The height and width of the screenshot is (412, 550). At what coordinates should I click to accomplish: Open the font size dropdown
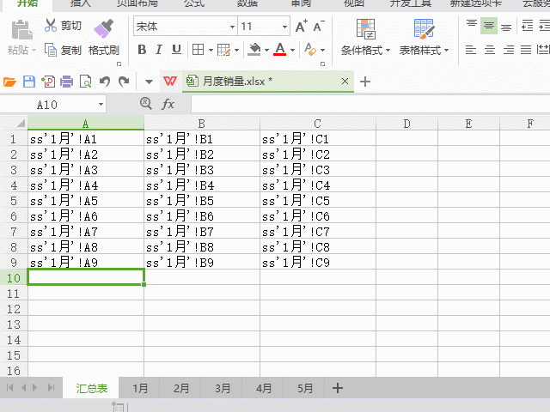pyautogui.click(x=284, y=27)
